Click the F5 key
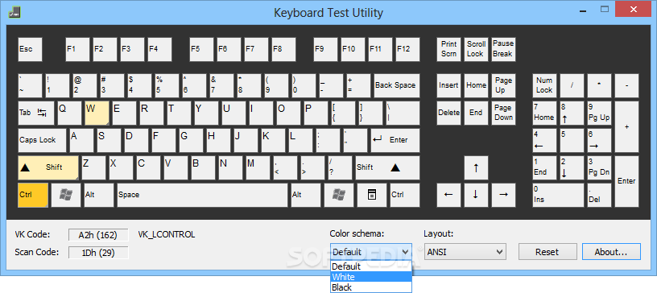This screenshot has height=293, width=657. coord(201,49)
